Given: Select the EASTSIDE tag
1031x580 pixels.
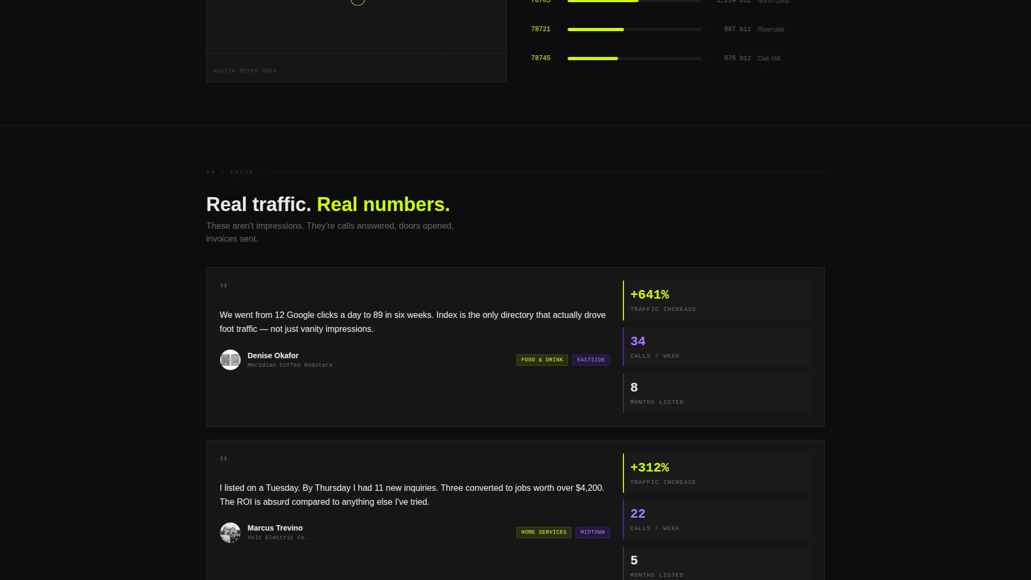Looking at the screenshot, I should pos(591,360).
